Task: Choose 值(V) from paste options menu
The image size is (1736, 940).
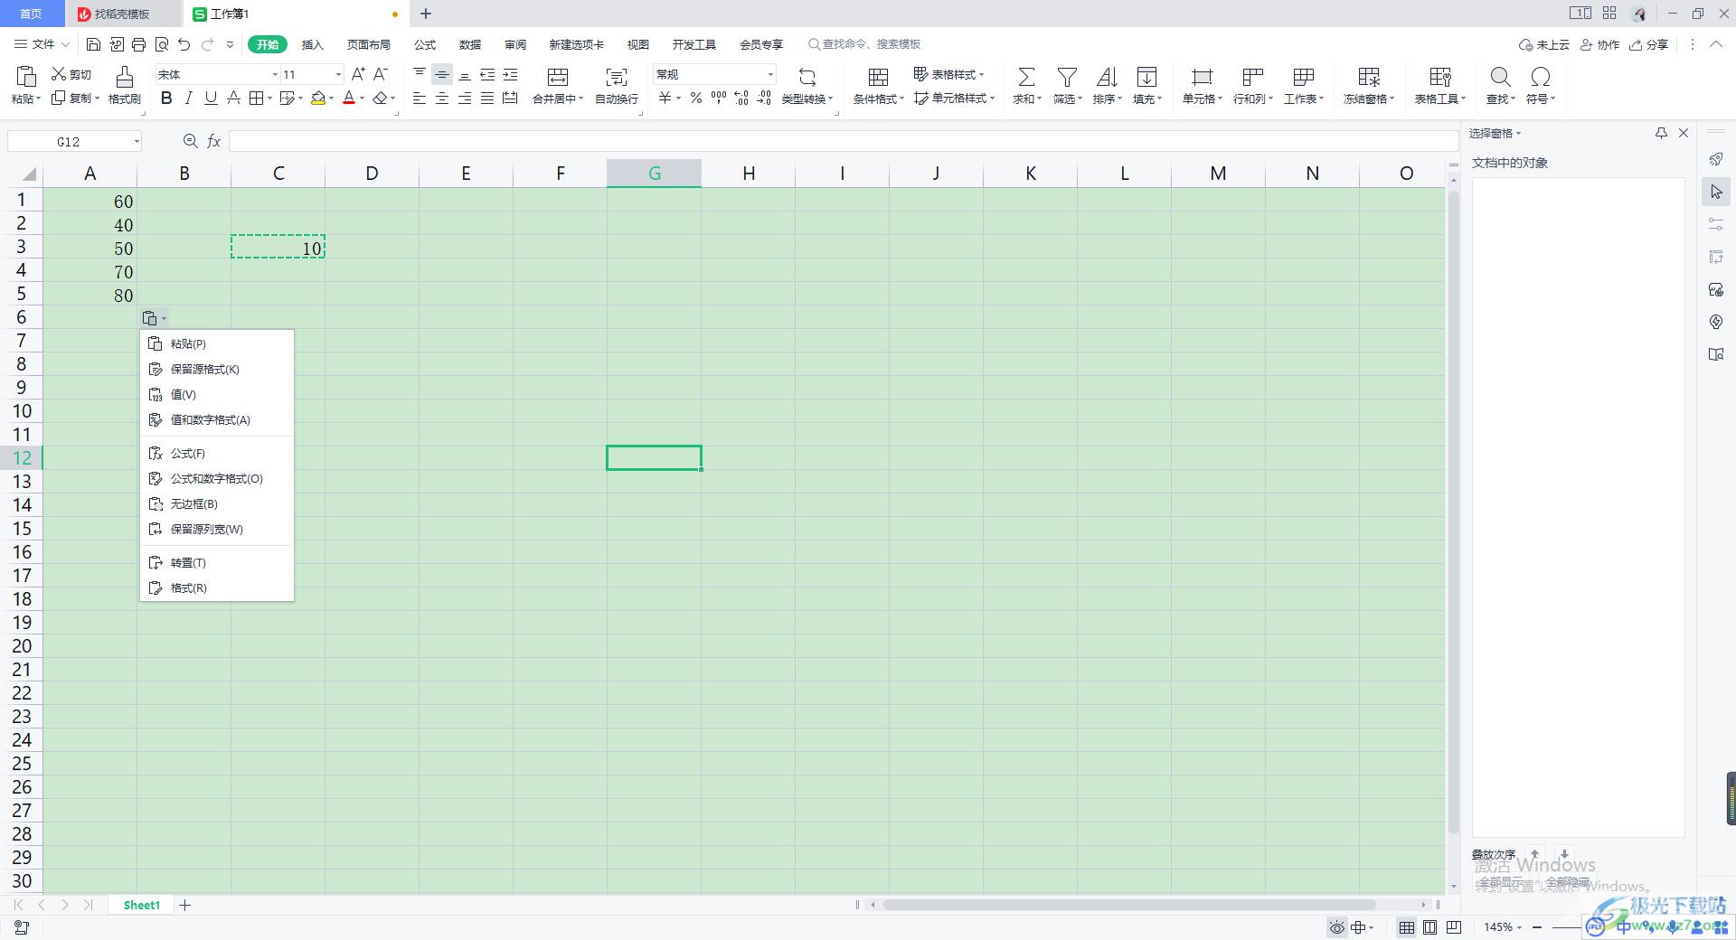Action: pyautogui.click(x=217, y=395)
